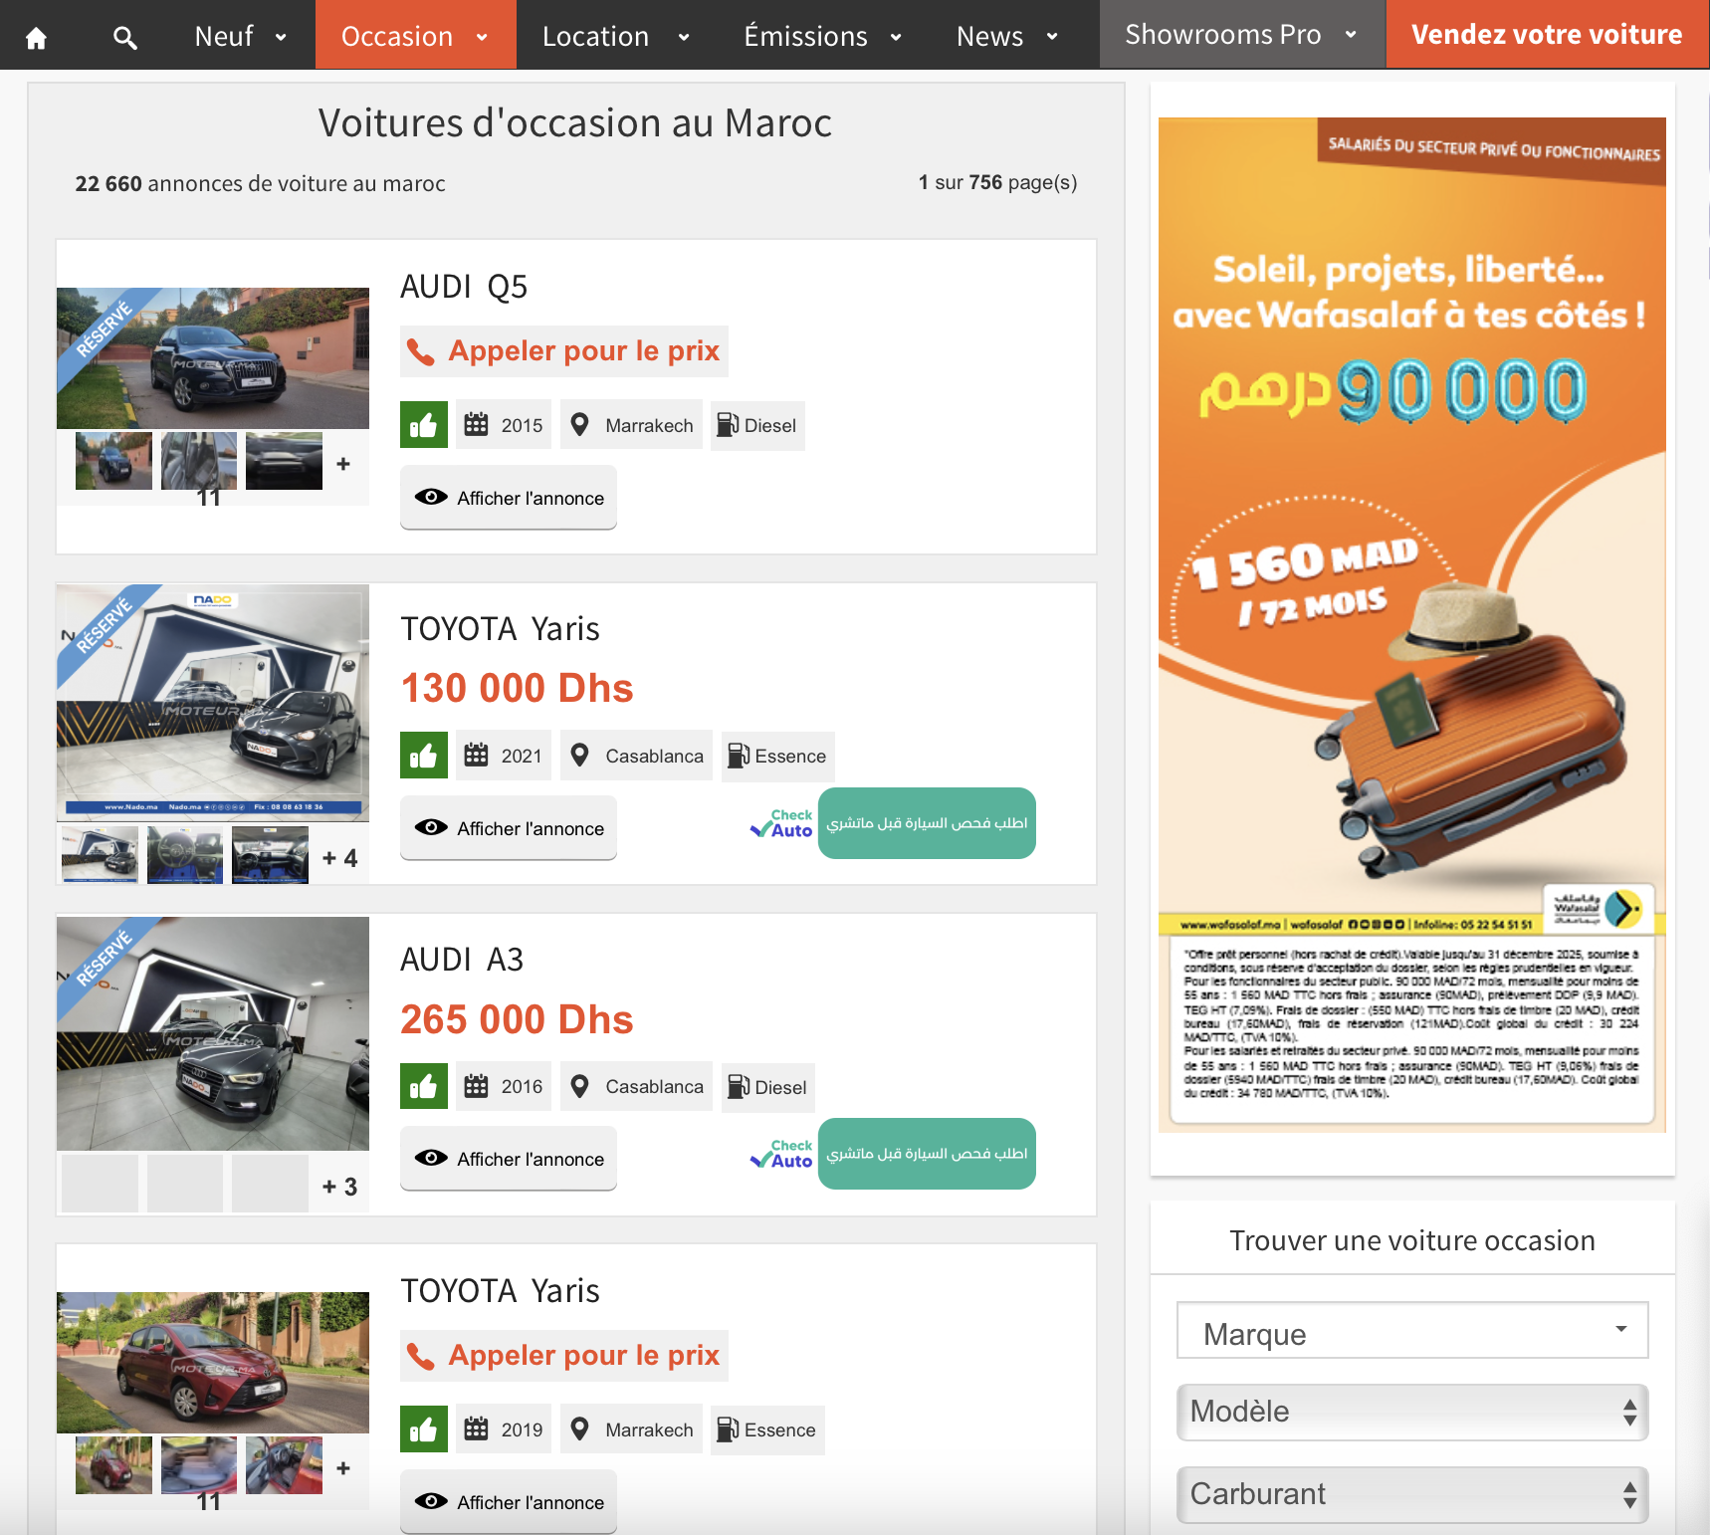Viewport: 1710px width, 1535px height.
Task: Click Vendez votre voiture
Action: (1548, 35)
